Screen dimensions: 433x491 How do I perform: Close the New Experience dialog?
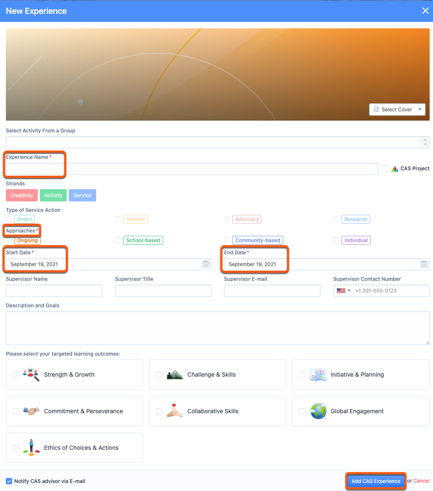point(425,11)
